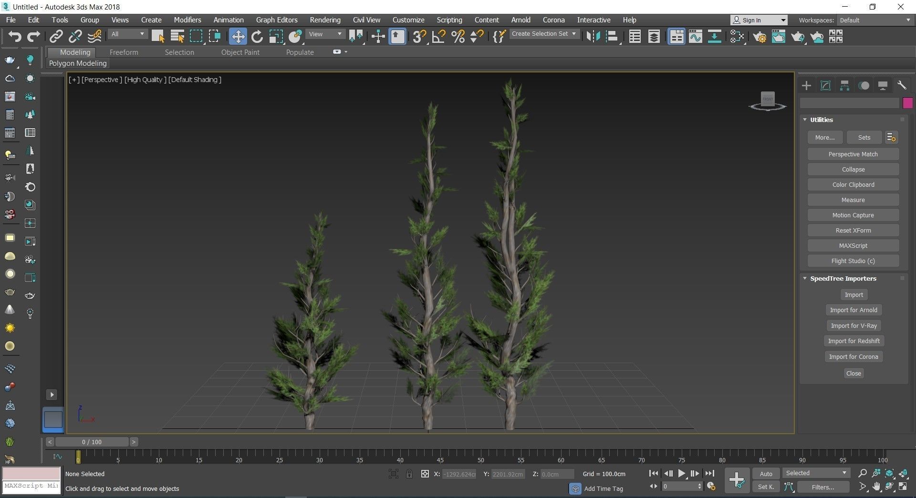Click the Play Animation button
This screenshot has width=916, height=498.
click(681, 473)
